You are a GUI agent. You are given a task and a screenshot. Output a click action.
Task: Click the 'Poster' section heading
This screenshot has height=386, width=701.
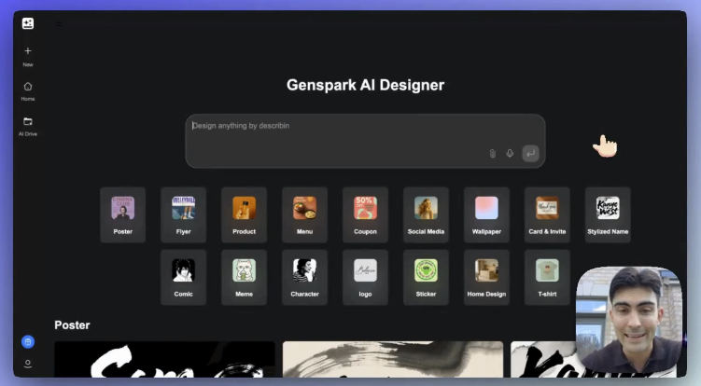pos(72,324)
